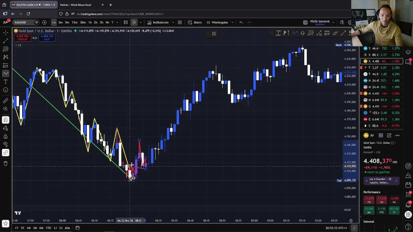Create an Alarm
This screenshot has height=232, width=413.
195,22
